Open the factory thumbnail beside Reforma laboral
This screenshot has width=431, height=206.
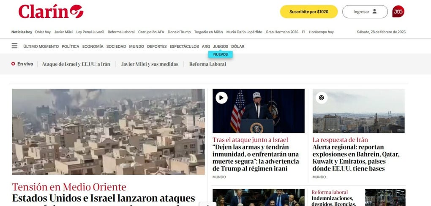click(x=385, y=198)
